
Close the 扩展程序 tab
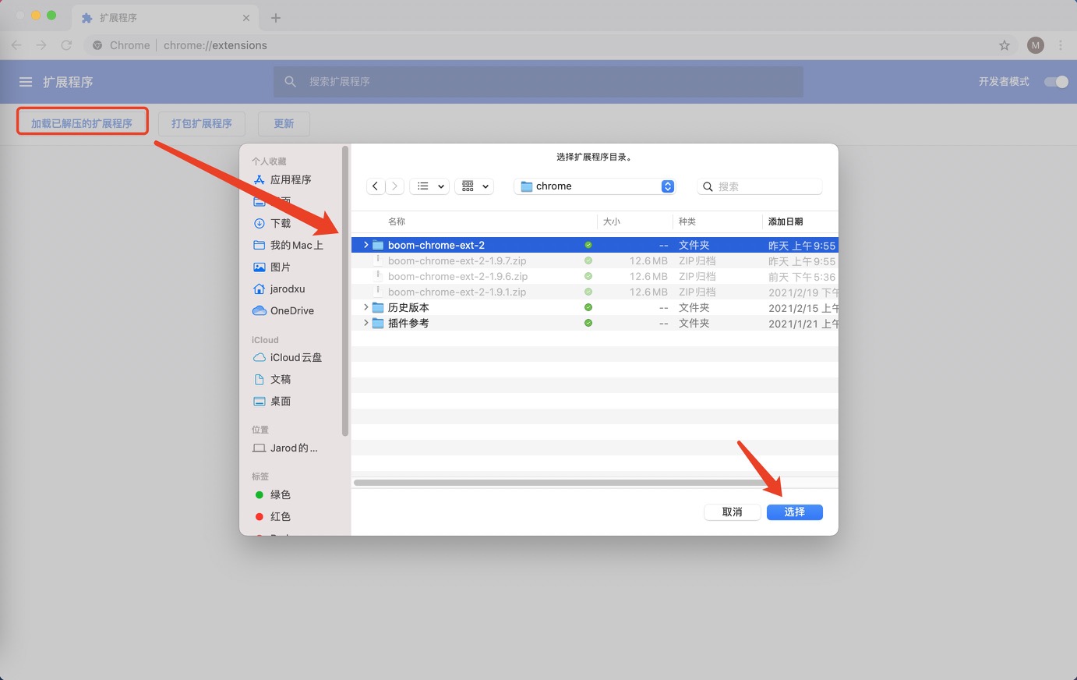coord(246,17)
